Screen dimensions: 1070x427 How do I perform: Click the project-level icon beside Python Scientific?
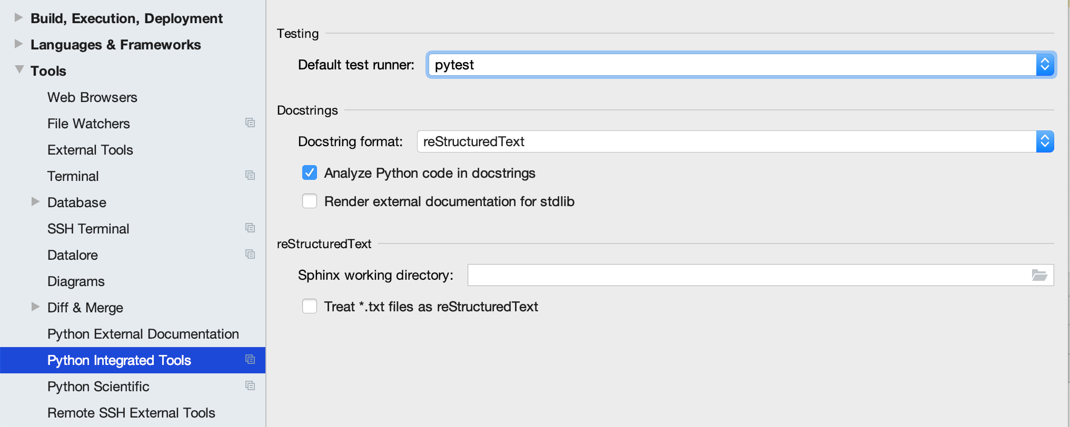[x=250, y=385]
